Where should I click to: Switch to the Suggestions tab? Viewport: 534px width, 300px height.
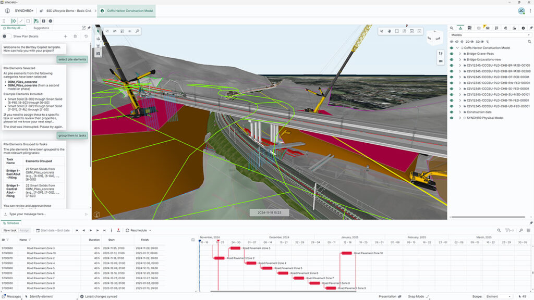pos(41,28)
